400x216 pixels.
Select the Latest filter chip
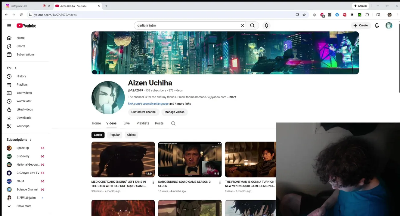click(x=98, y=135)
